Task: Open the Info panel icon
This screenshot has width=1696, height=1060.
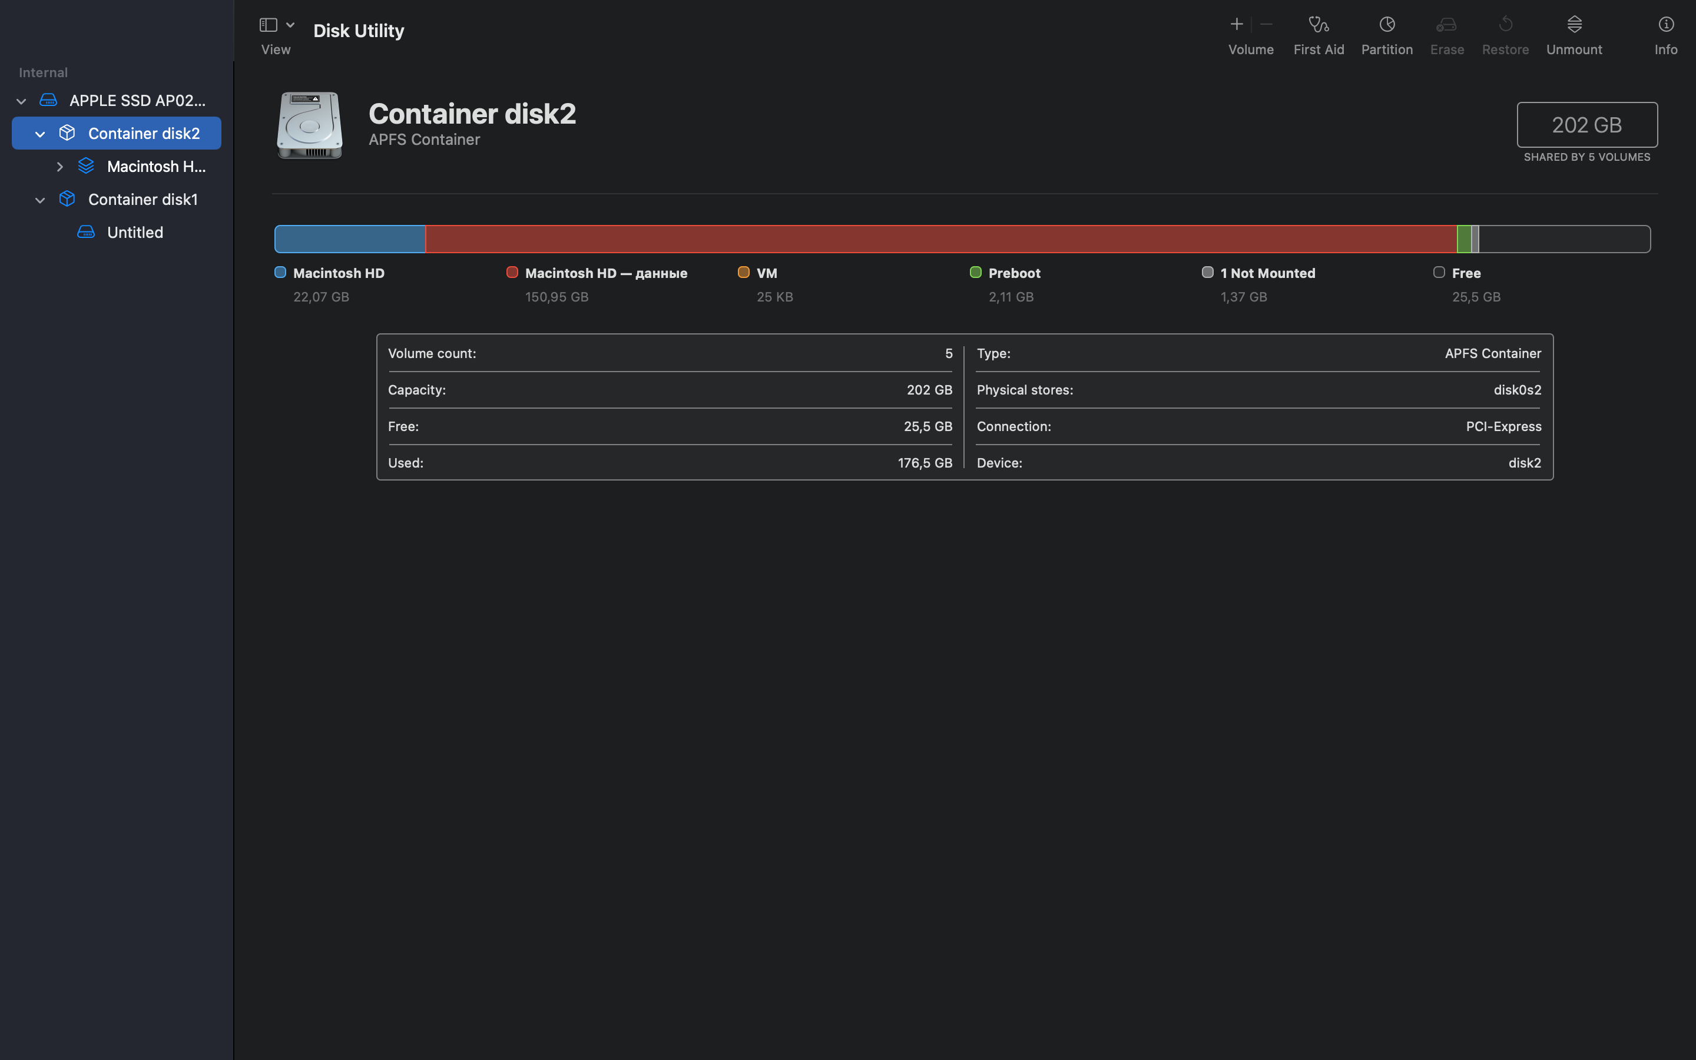Action: [x=1666, y=25]
